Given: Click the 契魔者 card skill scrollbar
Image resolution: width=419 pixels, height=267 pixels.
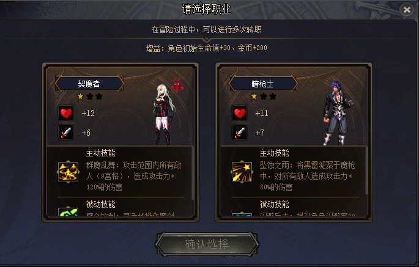Looking at the screenshot, I should tap(193, 173).
